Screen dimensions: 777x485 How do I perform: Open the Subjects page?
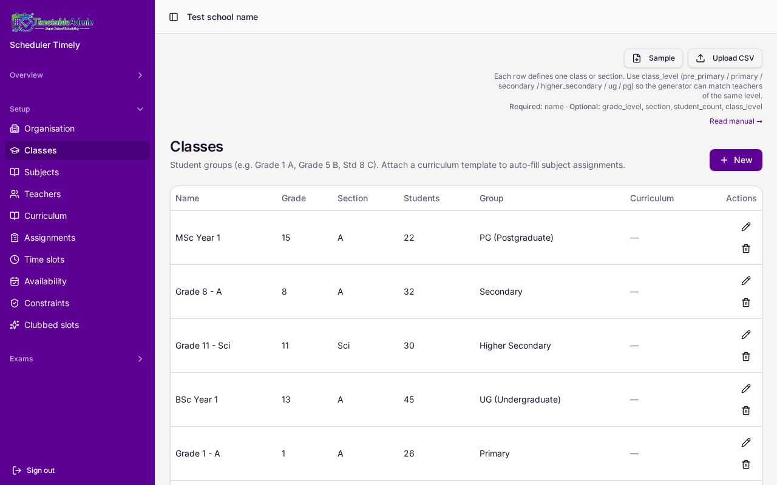[x=77, y=172]
